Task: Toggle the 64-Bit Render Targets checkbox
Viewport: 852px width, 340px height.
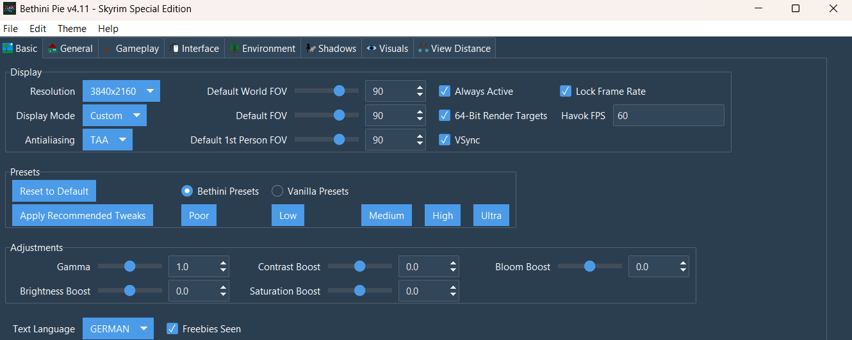Action: (445, 115)
